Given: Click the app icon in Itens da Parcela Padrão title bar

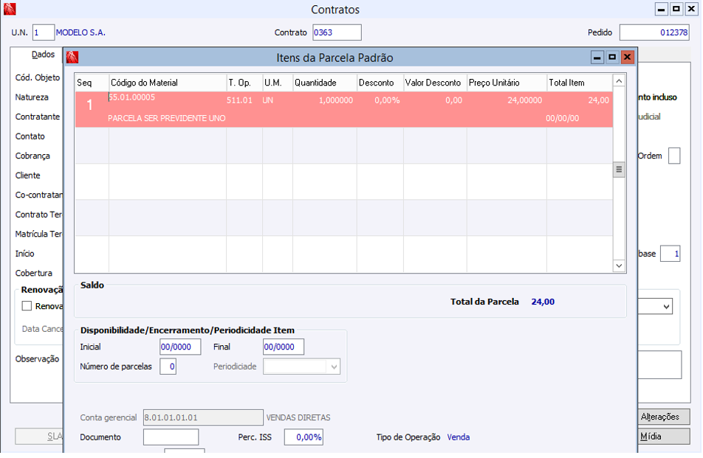Looking at the screenshot, I should click(72, 58).
